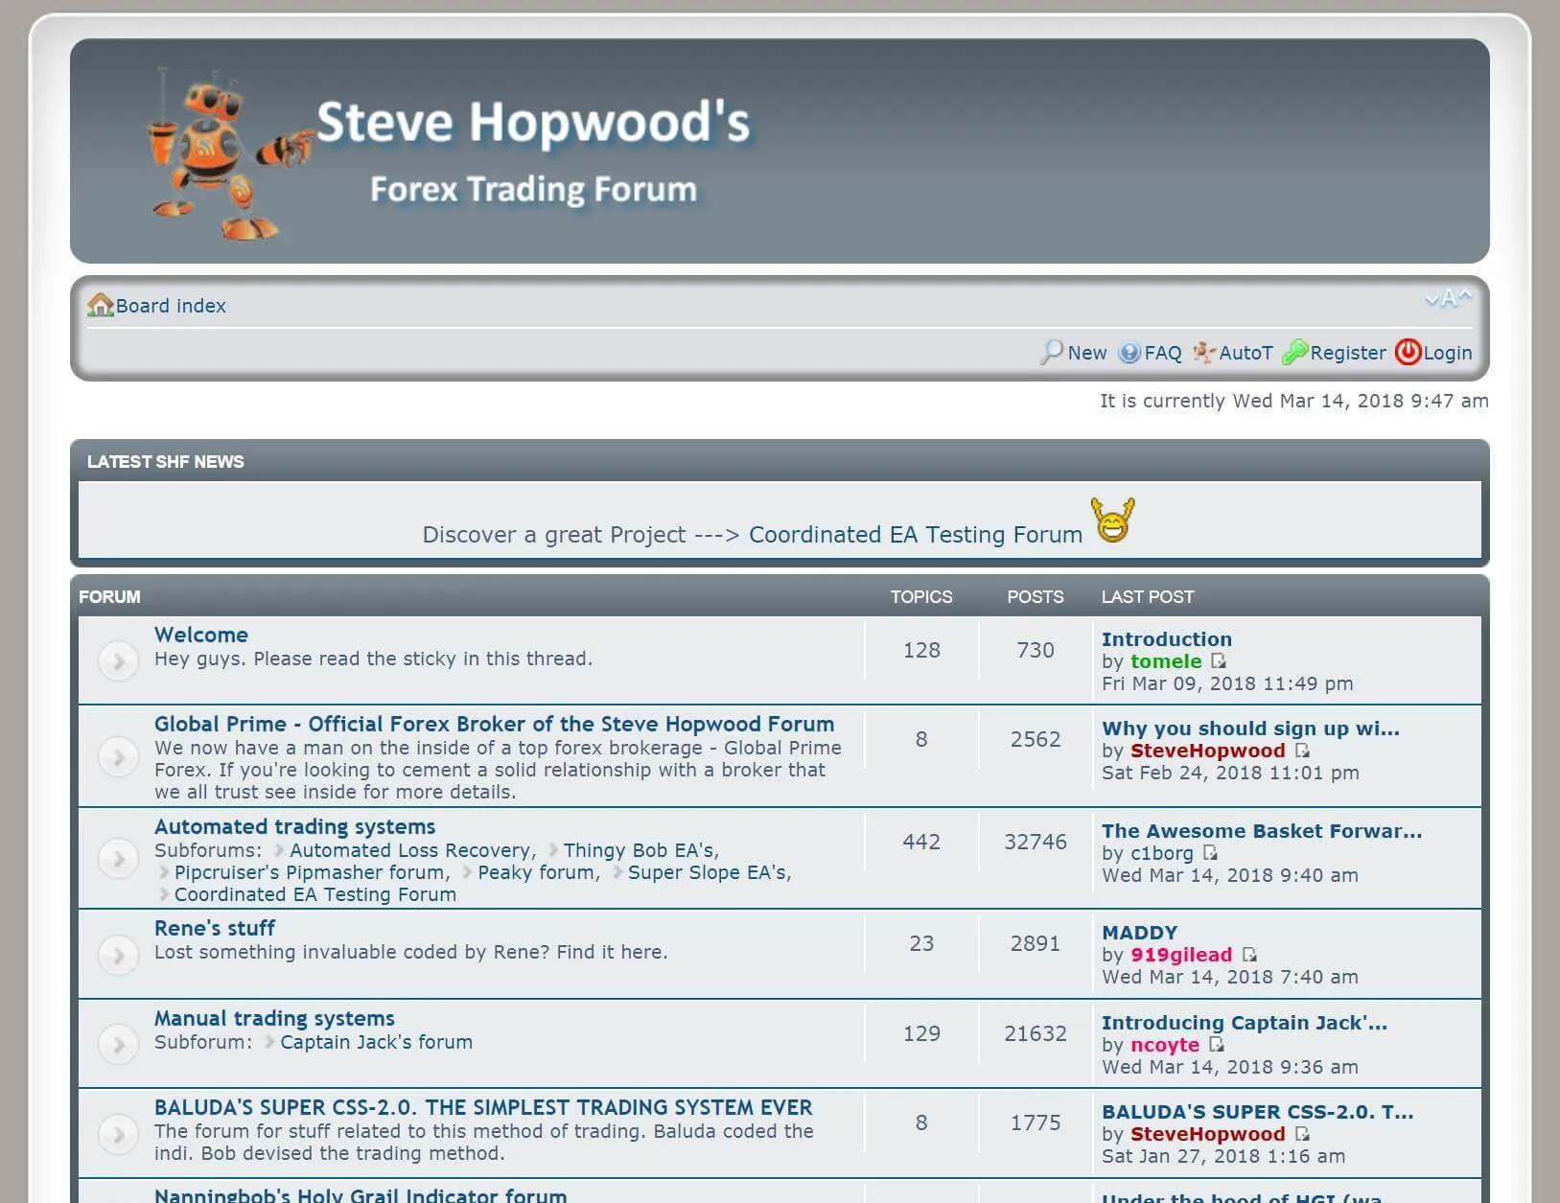This screenshot has height=1203, width=1560.
Task: Open the Board index link
Action: coord(171,306)
